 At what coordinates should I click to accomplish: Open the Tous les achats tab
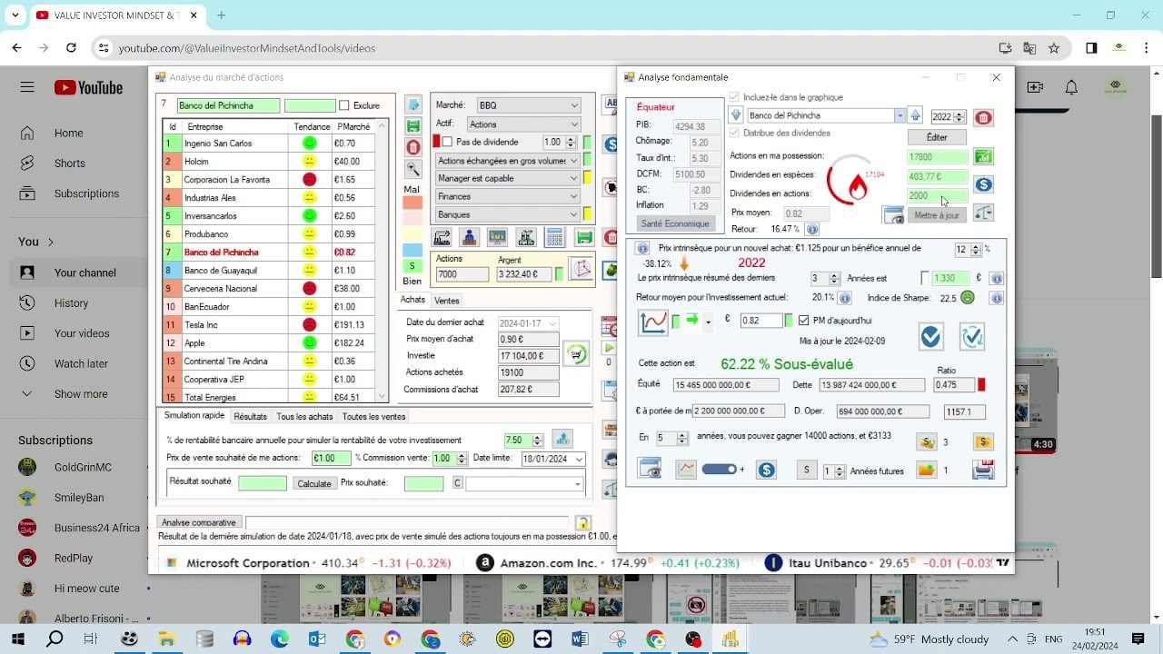304,417
